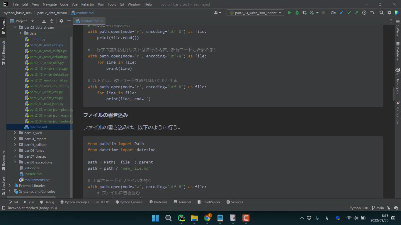This screenshot has height=225, width=401.
Task: Run the current configuration with the green play icon
Action: coord(289,13)
